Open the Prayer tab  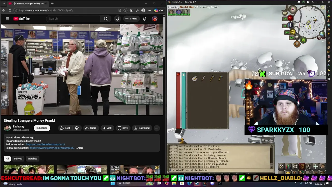315,166
